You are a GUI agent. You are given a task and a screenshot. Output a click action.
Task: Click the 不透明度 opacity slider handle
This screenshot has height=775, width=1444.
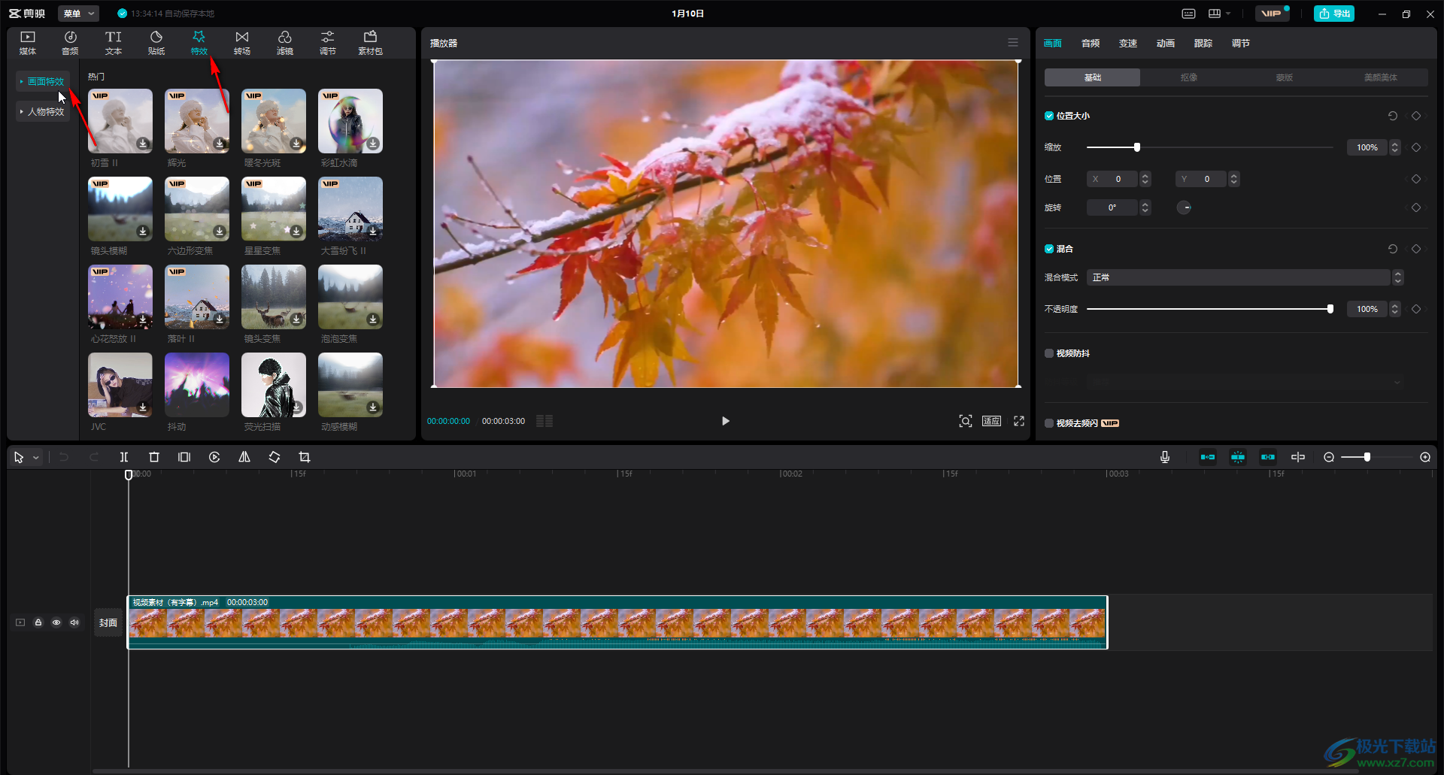tap(1330, 309)
